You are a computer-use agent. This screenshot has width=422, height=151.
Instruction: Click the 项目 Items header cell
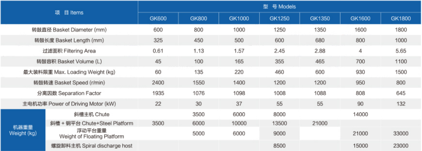coord(69,12)
